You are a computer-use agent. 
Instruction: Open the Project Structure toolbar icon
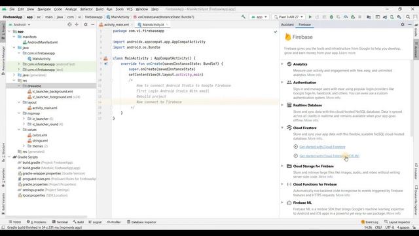coord(369,17)
